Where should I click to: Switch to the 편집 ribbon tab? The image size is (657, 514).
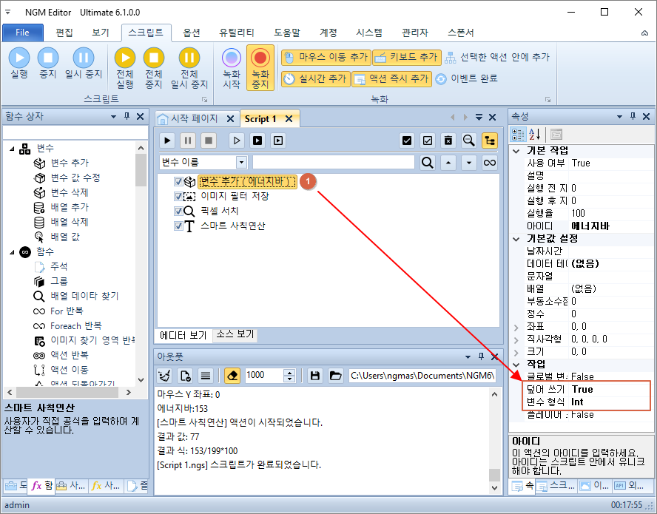[64, 33]
